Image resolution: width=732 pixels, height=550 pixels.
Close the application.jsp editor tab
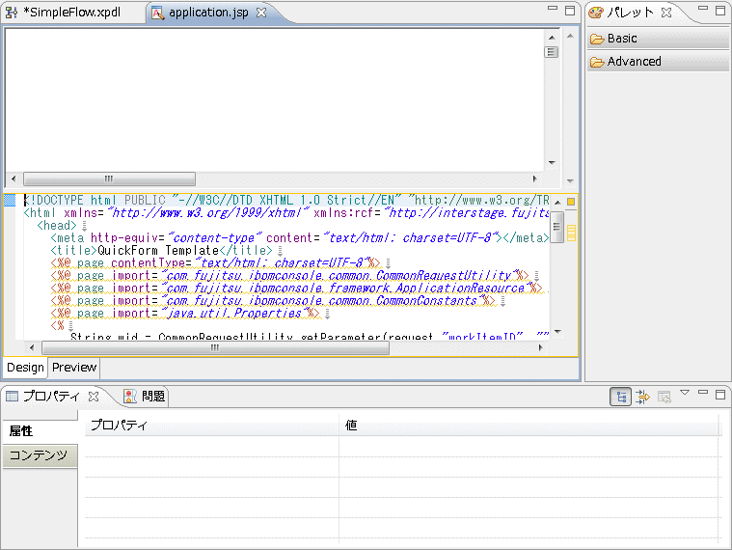261,13
